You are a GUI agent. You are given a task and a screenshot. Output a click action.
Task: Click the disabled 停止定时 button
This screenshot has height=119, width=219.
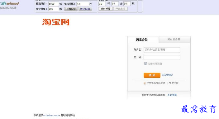(x=120, y=9)
